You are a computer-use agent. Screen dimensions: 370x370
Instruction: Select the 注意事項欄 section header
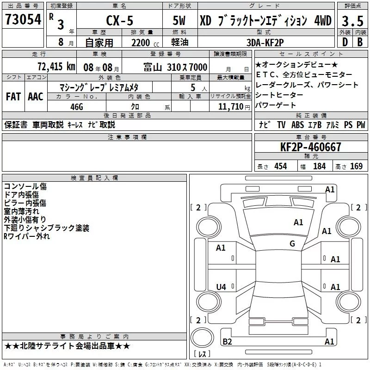point(127,137)
